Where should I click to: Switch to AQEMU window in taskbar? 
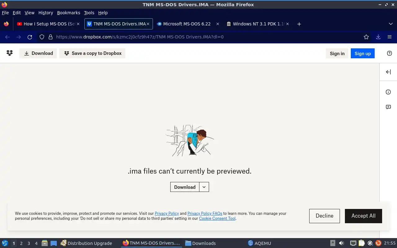coord(259,243)
